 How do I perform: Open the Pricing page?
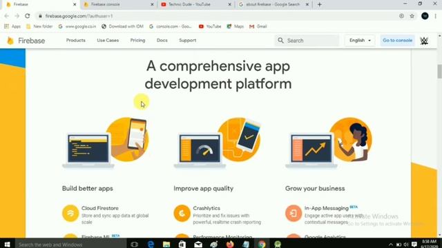pyautogui.click(x=137, y=40)
